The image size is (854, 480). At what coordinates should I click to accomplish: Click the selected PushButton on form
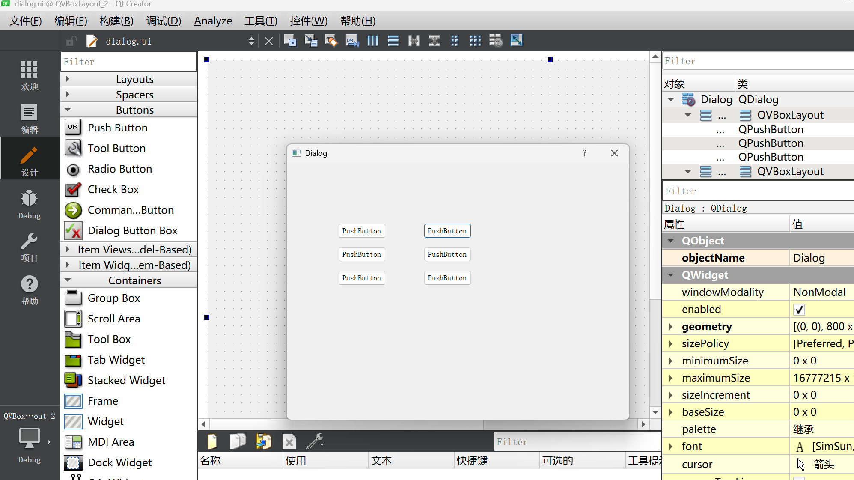pos(447,231)
